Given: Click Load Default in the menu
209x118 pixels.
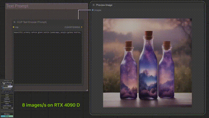Looking at the screenshot, I should coord(7,106).
